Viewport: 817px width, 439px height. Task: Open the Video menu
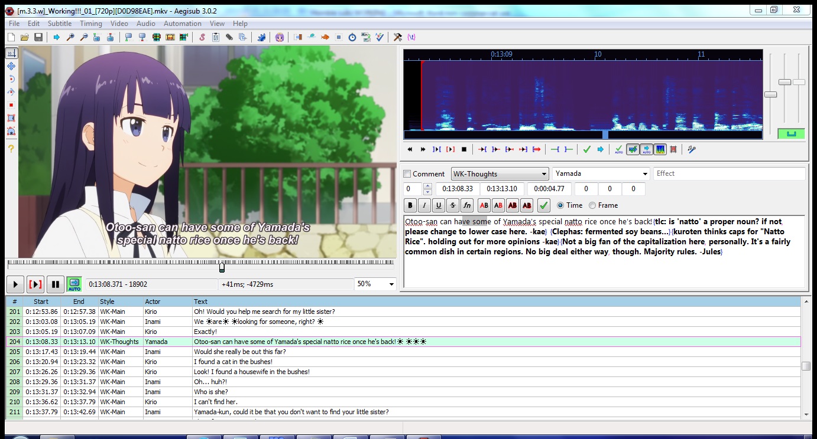pos(119,24)
